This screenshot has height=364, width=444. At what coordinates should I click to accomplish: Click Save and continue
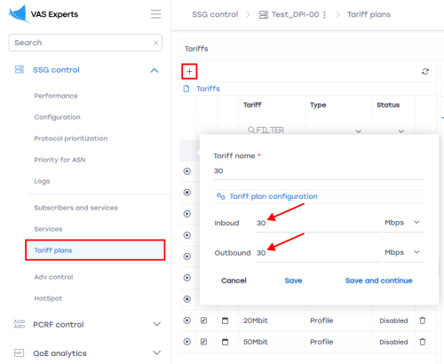click(x=378, y=281)
